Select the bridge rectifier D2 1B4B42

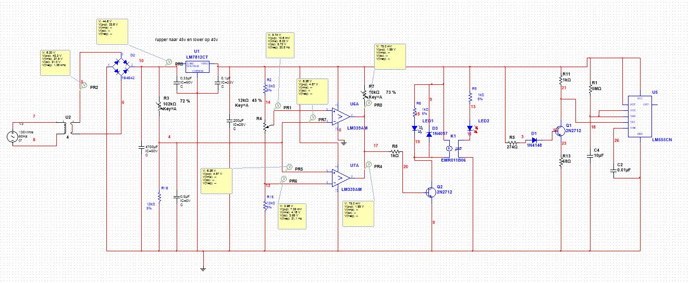click(x=121, y=66)
